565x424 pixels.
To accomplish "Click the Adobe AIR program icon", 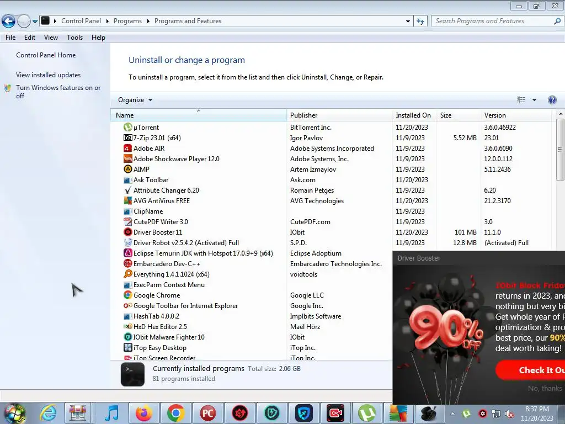I will [127, 148].
